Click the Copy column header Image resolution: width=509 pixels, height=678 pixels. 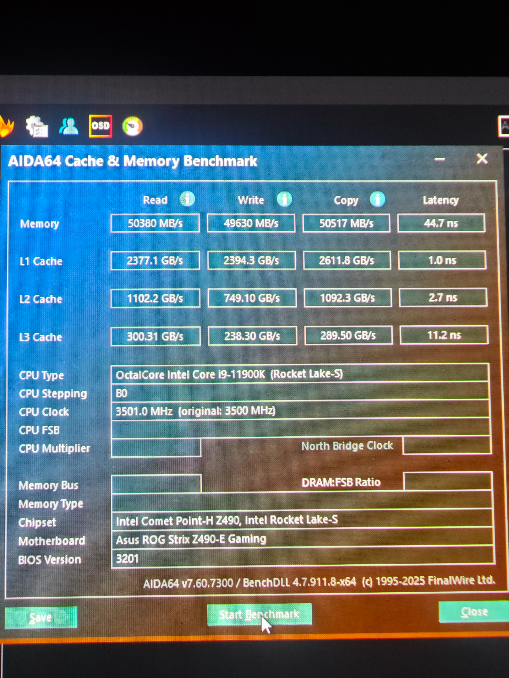[x=346, y=200]
